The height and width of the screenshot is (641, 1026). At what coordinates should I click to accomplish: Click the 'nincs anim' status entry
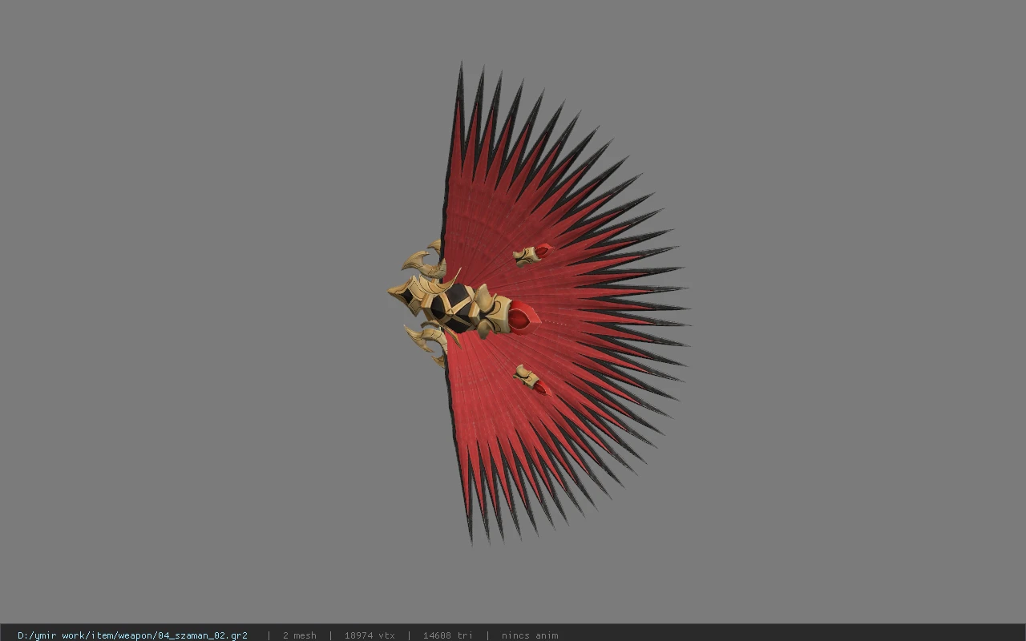[530, 635]
